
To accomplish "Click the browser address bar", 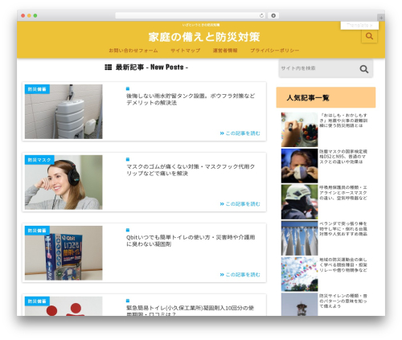I will point(191,16).
